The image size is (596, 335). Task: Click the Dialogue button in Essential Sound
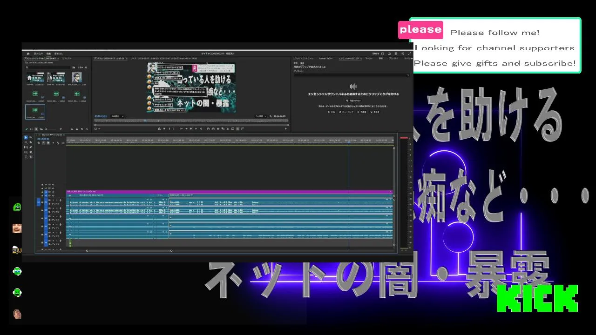(x=331, y=112)
